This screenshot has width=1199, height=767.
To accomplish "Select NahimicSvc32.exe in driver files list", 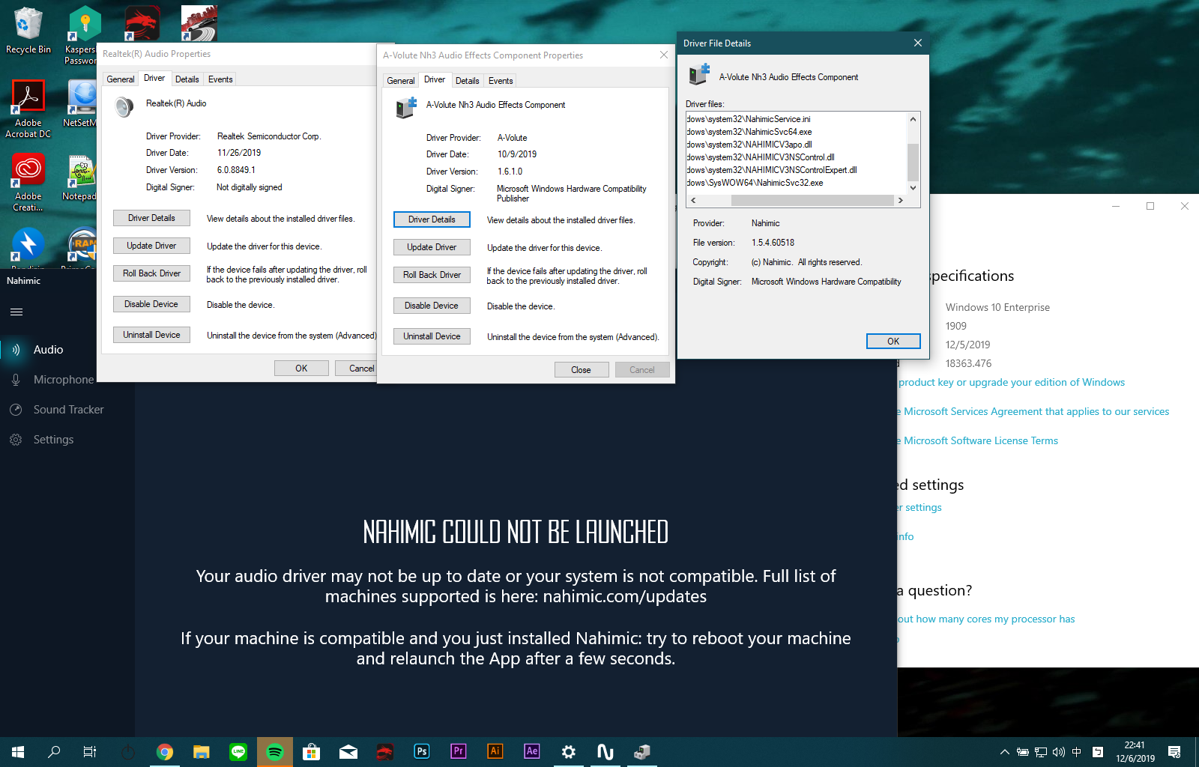I will (x=755, y=183).
